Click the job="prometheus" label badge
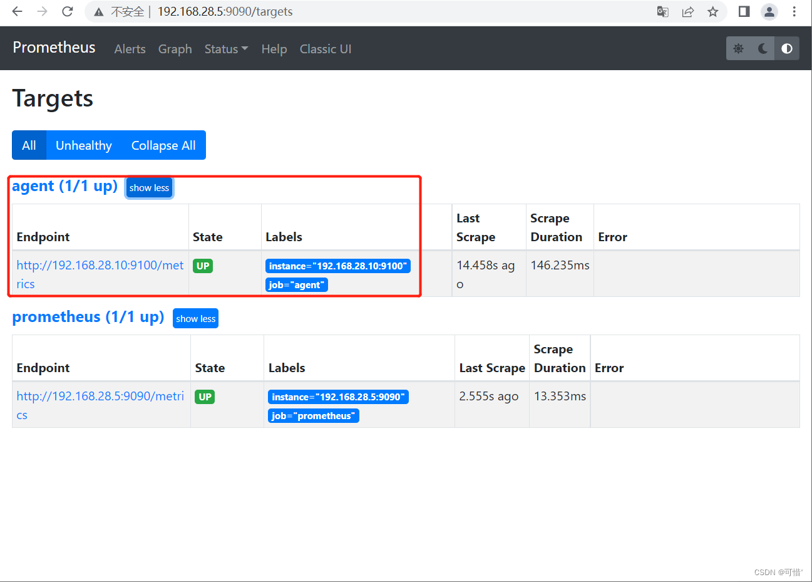 coord(314,416)
